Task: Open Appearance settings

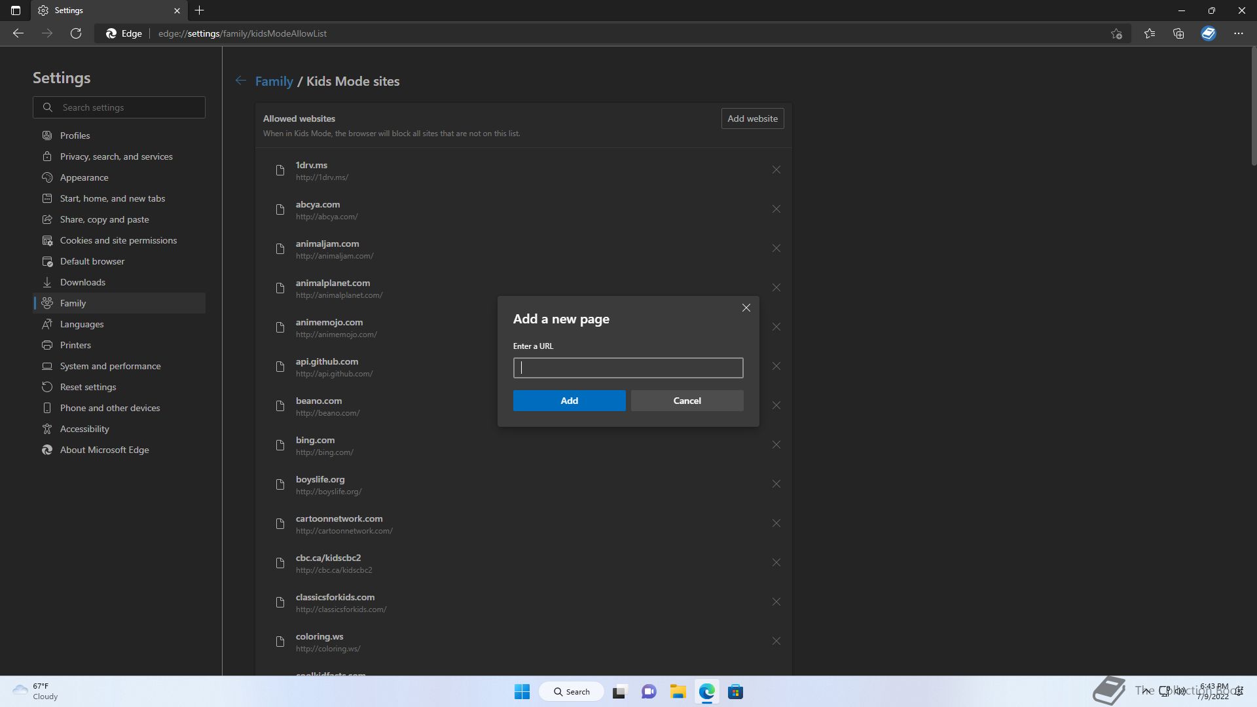Action: [x=119, y=177]
